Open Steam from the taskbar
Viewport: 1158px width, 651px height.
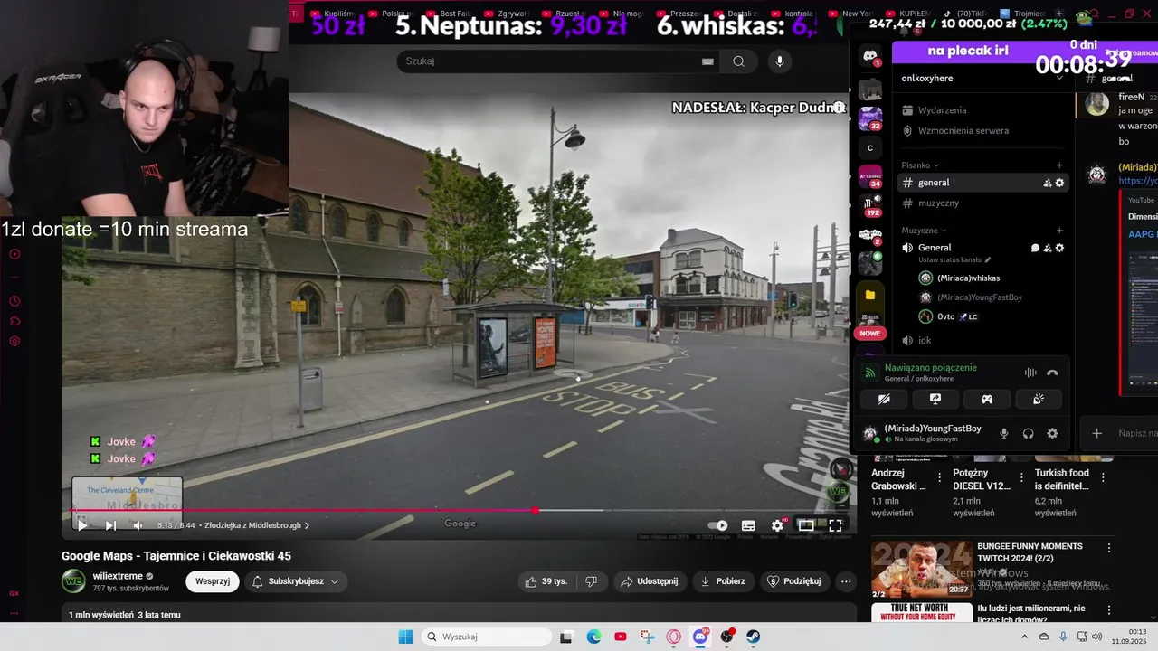753,637
